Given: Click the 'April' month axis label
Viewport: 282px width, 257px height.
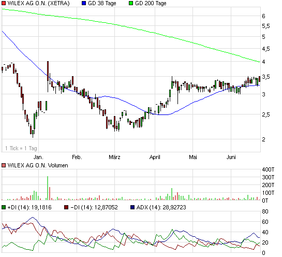Looking at the screenshot, I should (155, 157).
